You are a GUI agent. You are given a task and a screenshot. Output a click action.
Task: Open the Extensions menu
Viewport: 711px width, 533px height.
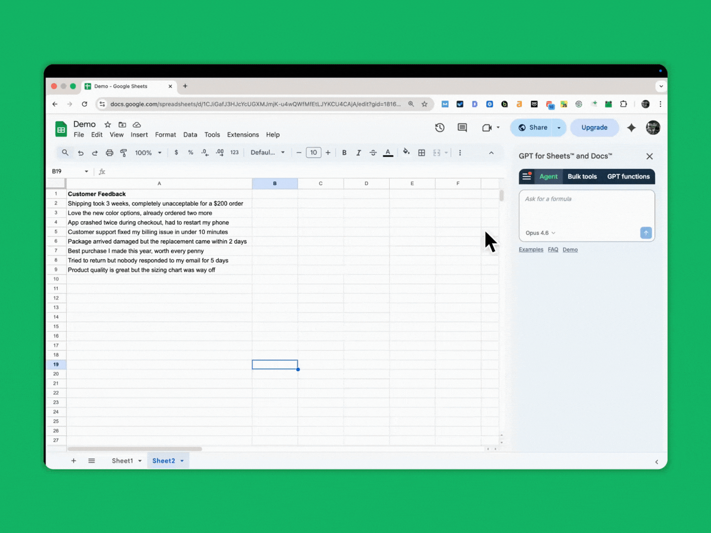[242, 134]
